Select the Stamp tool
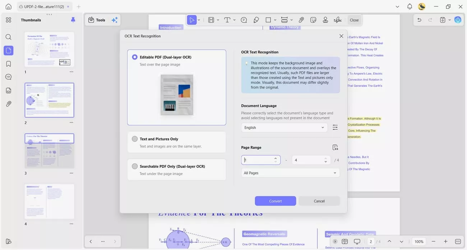 325,20
